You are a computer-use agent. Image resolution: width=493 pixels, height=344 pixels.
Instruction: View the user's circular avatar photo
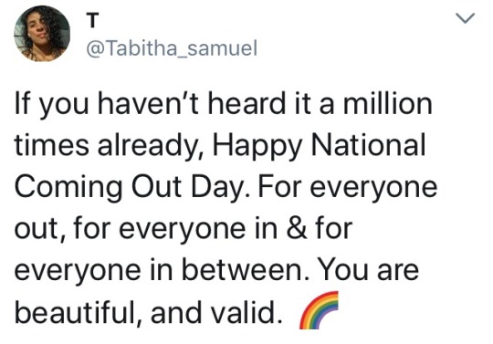[x=42, y=33]
